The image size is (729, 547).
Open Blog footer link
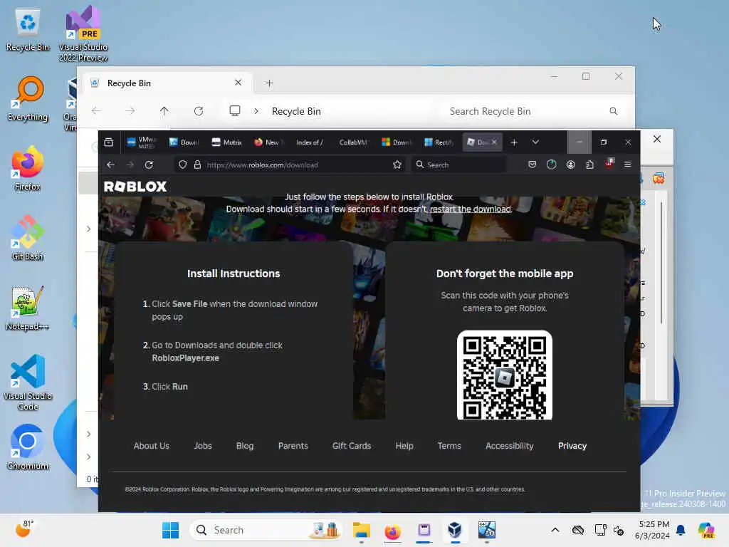[245, 446]
